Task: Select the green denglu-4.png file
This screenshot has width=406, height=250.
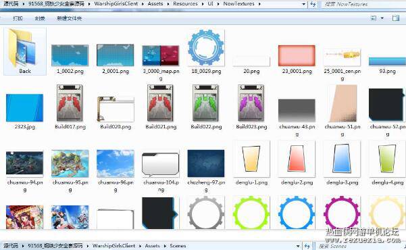Action: coord(387,164)
